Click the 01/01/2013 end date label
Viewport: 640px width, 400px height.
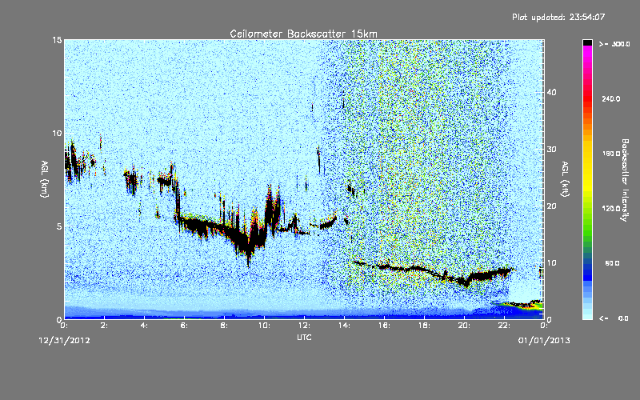[x=544, y=341]
